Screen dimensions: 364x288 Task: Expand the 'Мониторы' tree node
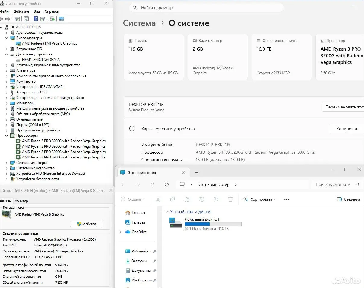pyautogui.click(x=7, y=103)
